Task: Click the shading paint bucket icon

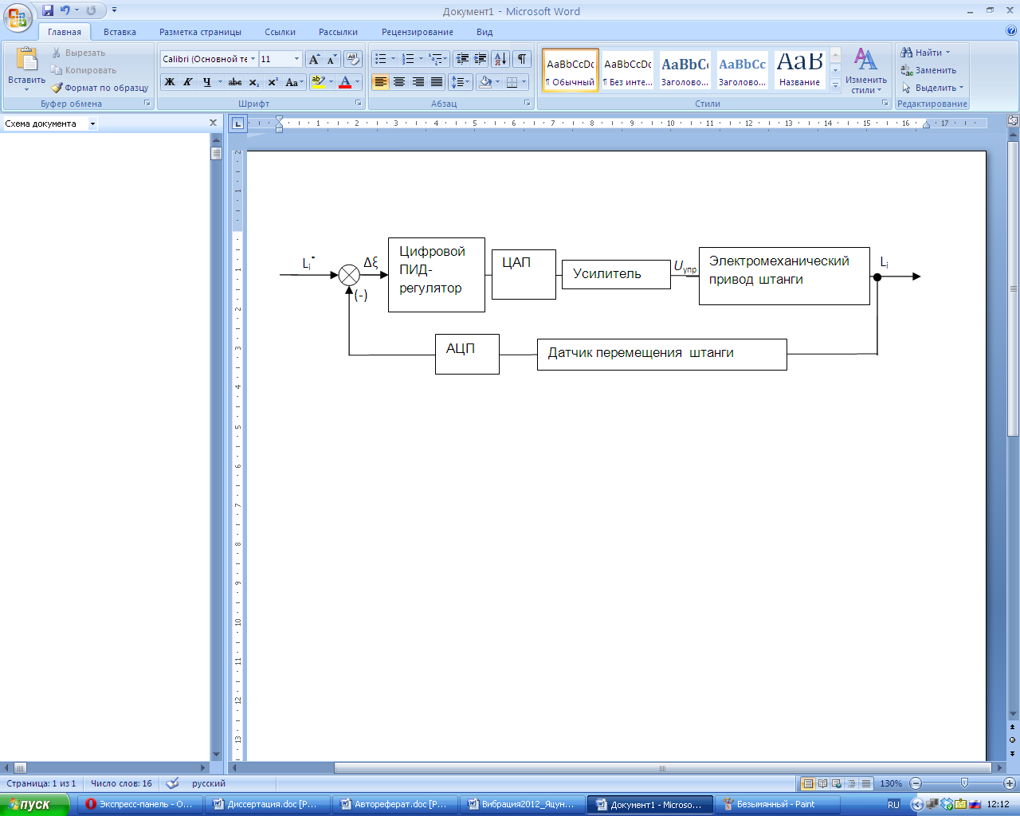Action: (x=485, y=82)
